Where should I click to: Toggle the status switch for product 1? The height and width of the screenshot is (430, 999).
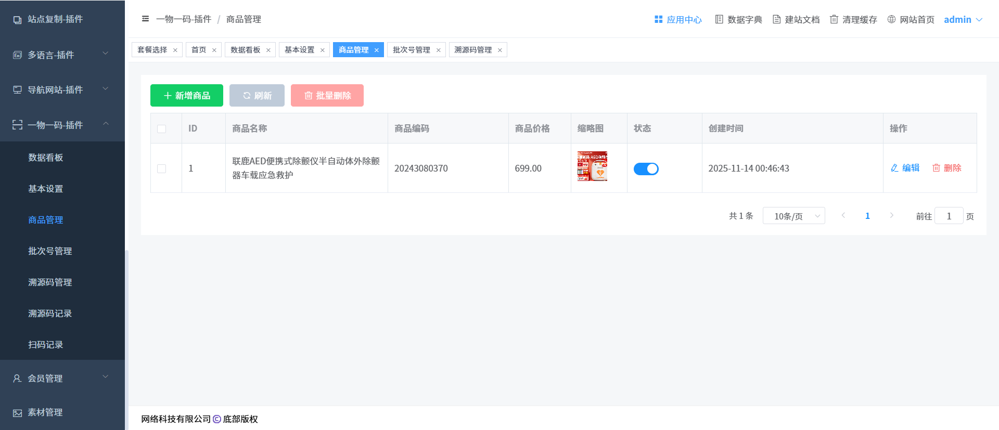pyautogui.click(x=646, y=169)
